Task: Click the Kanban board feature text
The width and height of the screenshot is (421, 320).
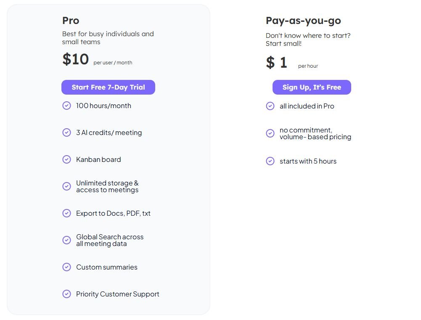Action: coord(98,159)
